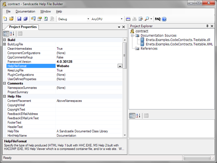Screen dimensions: 217x163
Task: Expand the BuildLogFile property
Action: point(5,44)
